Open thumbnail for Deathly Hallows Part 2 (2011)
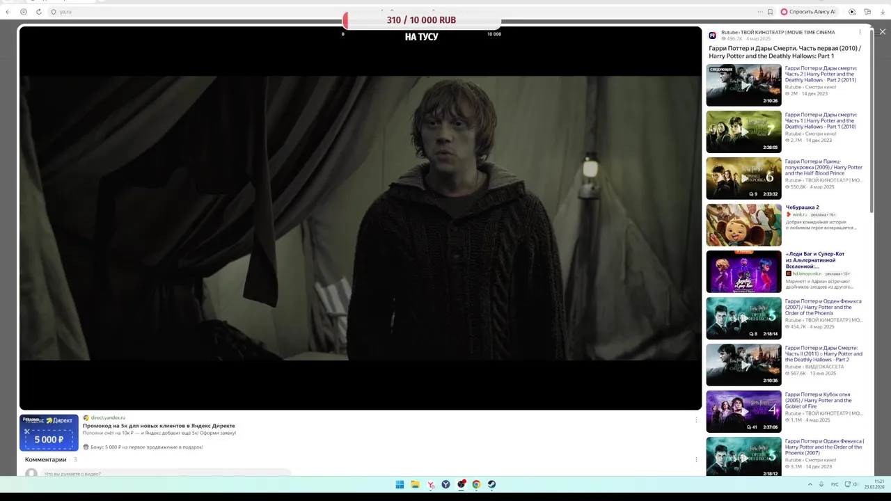The height and width of the screenshot is (501, 891). coord(743,86)
